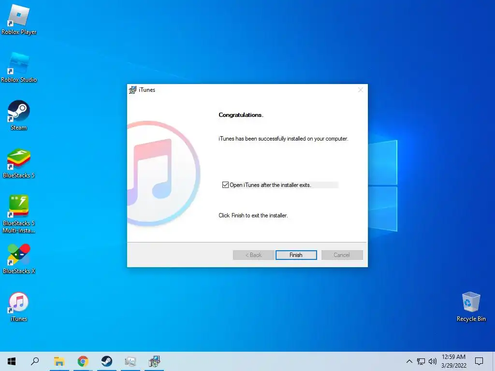495x371 pixels.
Task: Click the iTunes installer title bar icon
Action: (132, 90)
